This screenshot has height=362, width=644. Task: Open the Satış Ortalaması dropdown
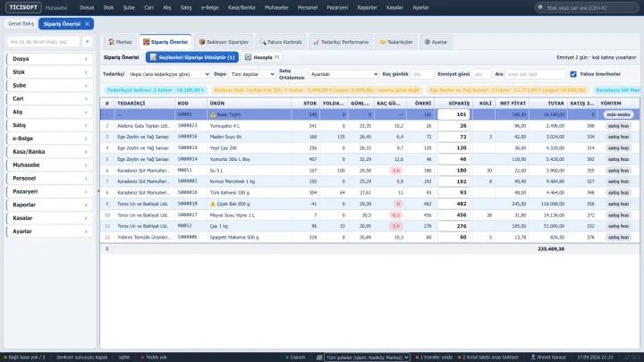(343, 74)
